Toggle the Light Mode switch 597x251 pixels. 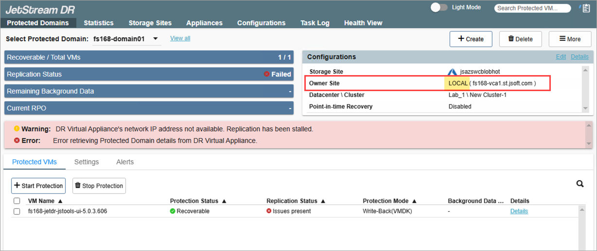point(439,7)
